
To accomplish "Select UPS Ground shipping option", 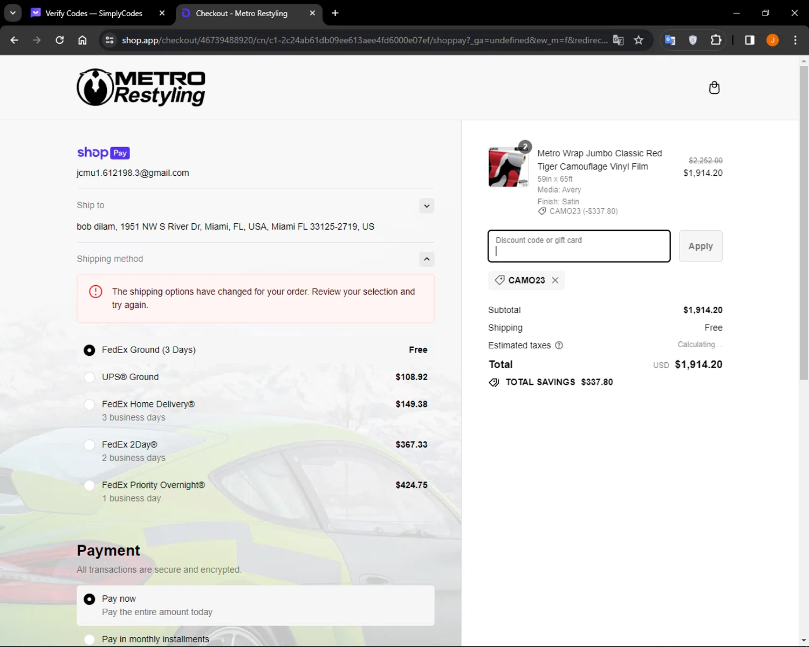I will (x=90, y=377).
